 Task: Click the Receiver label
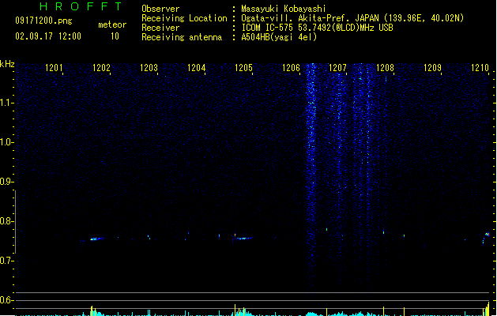[x=160, y=28]
